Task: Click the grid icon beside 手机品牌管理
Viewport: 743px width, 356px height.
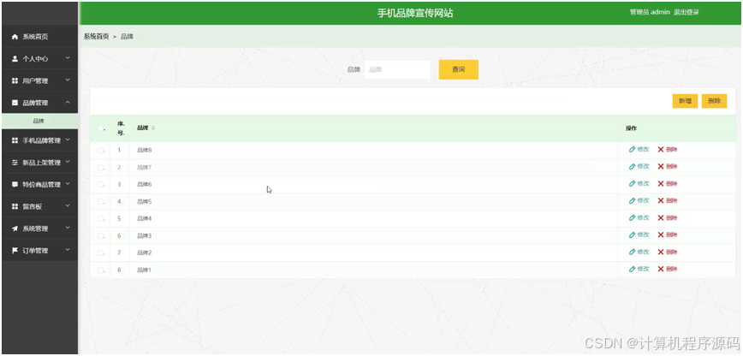Action: point(15,140)
